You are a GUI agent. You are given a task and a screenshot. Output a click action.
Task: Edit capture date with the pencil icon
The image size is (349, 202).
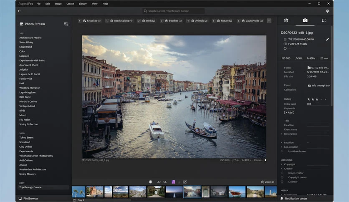[x=327, y=39]
